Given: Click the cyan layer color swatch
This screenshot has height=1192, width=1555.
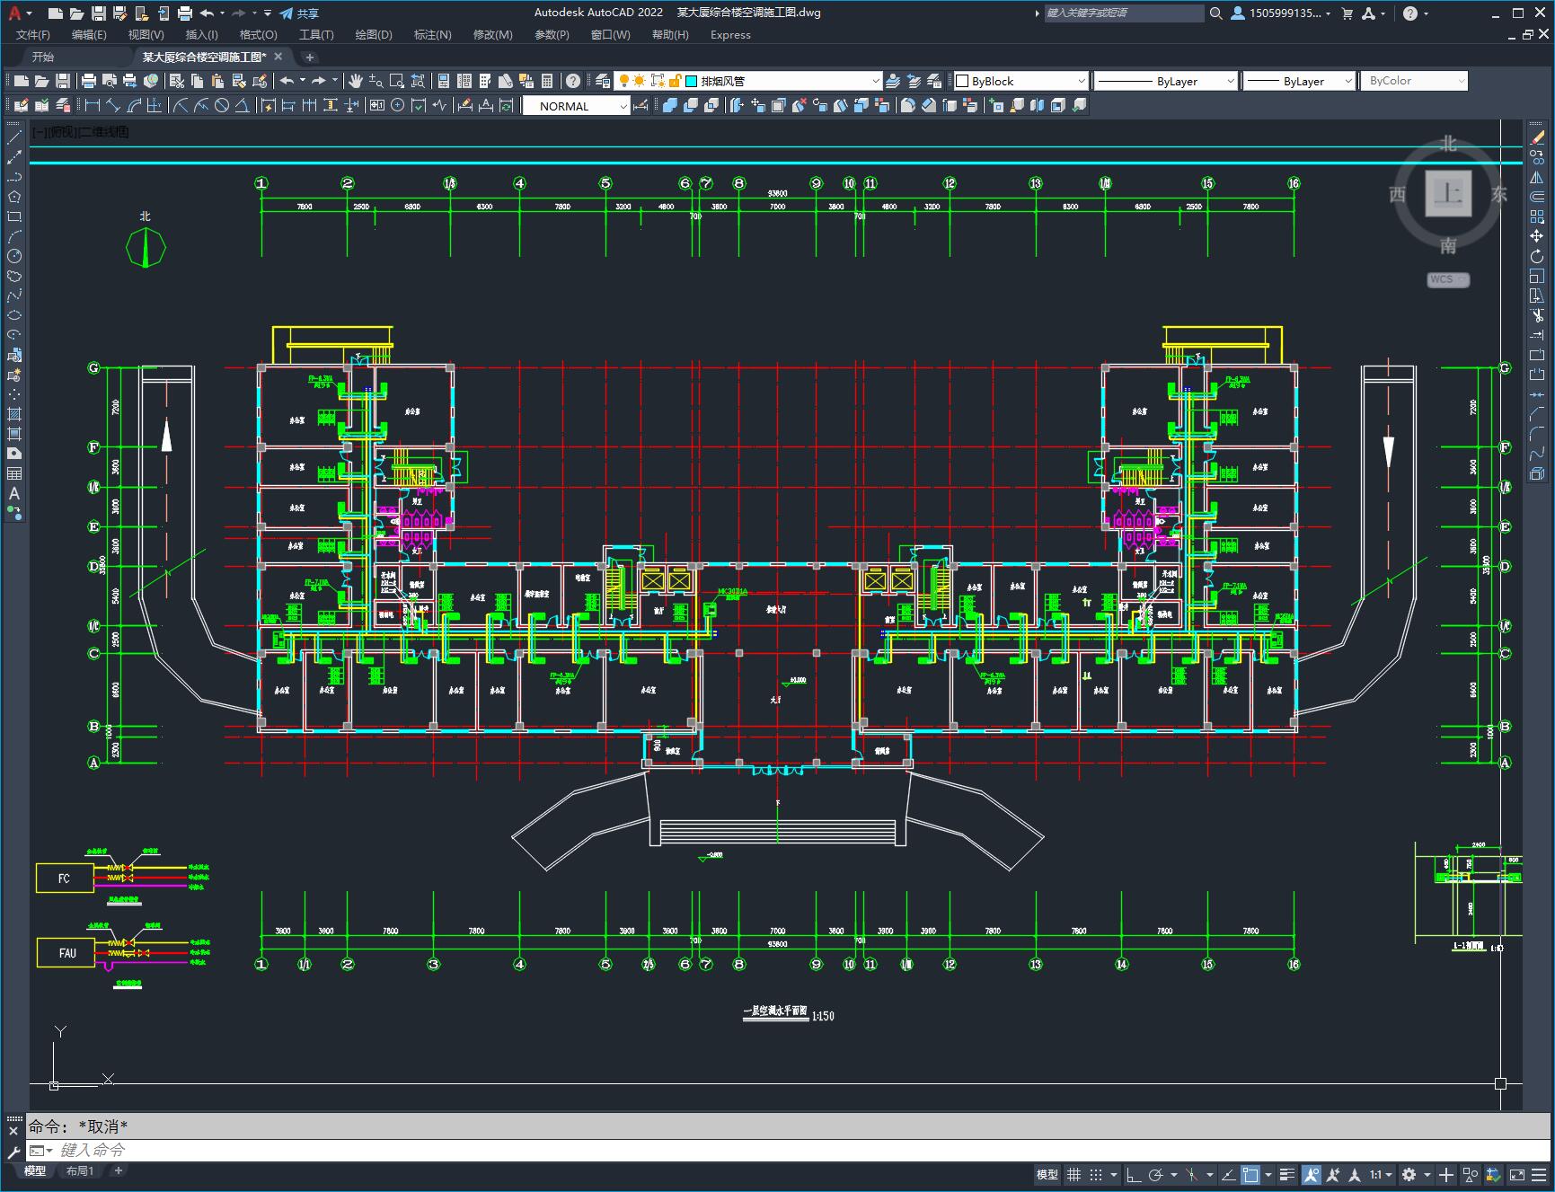Looking at the screenshot, I should (692, 81).
